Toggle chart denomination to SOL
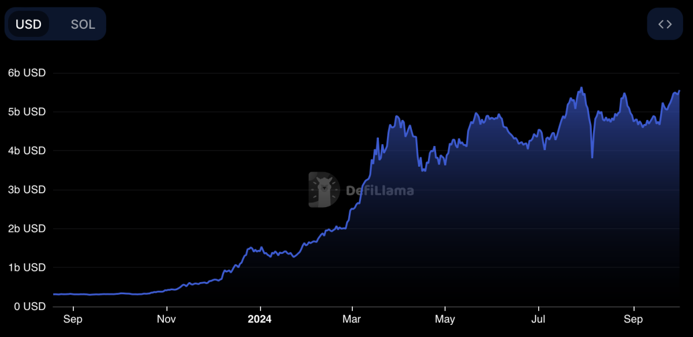The width and height of the screenshot is (693, 337). point(83,24)
